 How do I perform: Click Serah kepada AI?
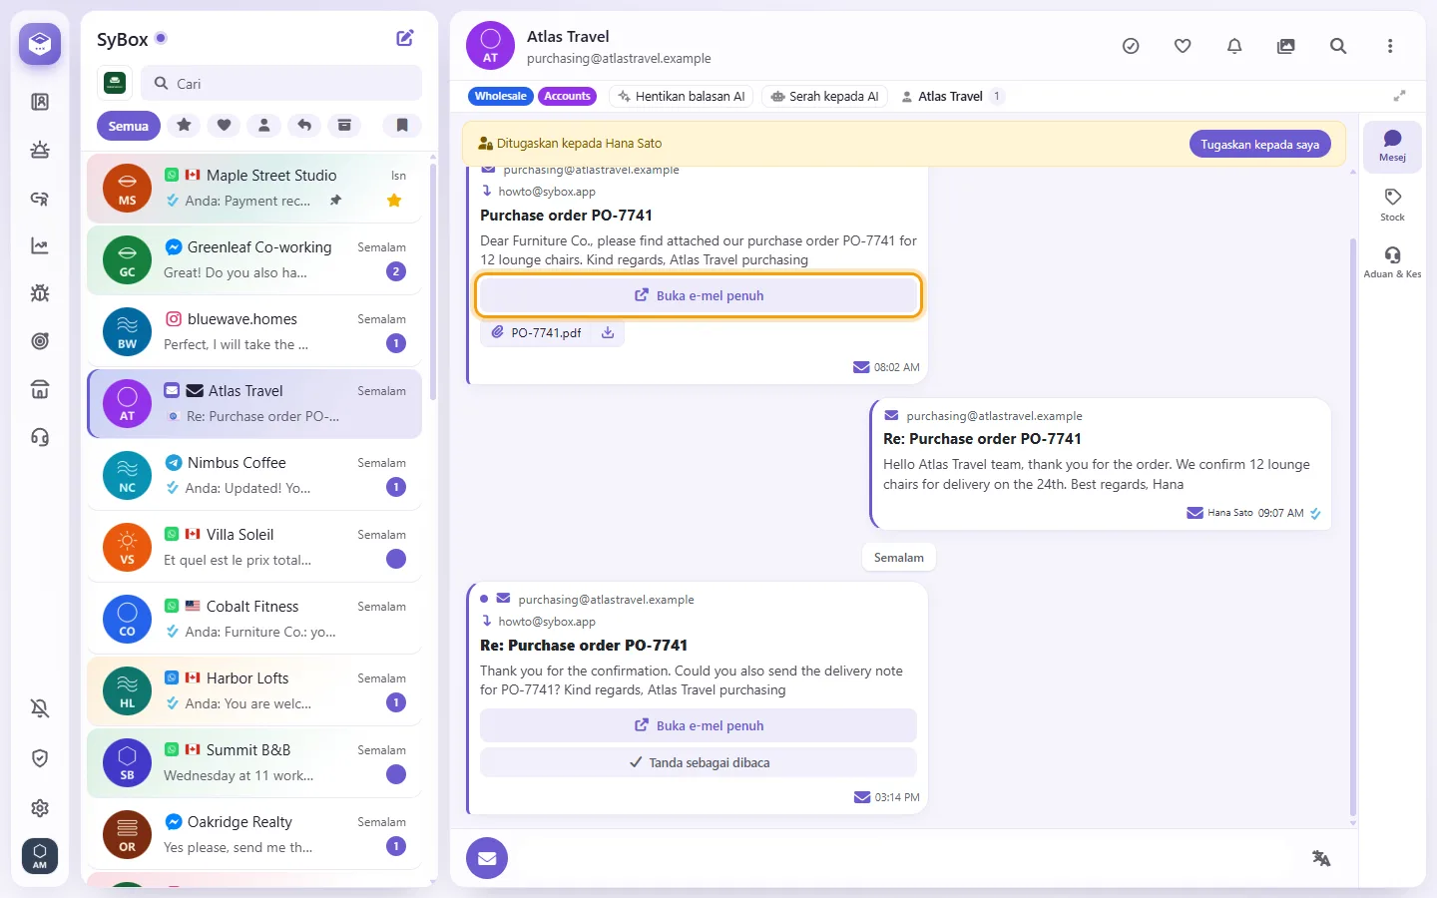point(825,96)
